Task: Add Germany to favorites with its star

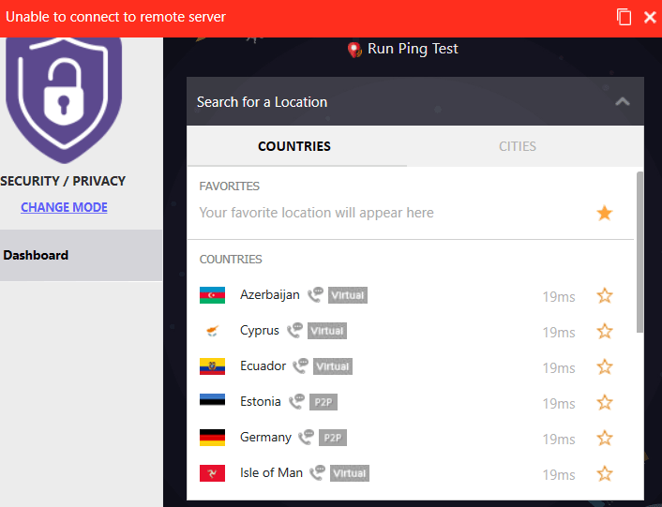Action: coord(605,438)
